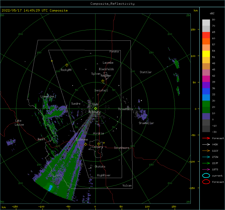225x210 pixels.
Task: Click the Banff label
Action: point(41,139)
